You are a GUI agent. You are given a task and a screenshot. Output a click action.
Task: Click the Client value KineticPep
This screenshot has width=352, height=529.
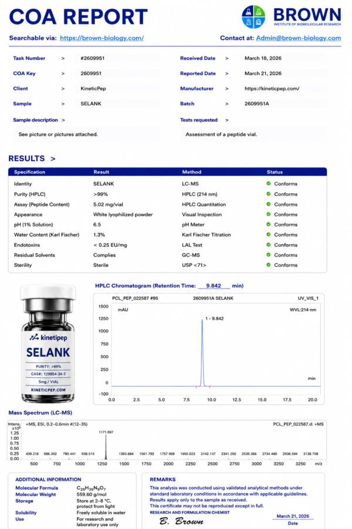[93, 89]
